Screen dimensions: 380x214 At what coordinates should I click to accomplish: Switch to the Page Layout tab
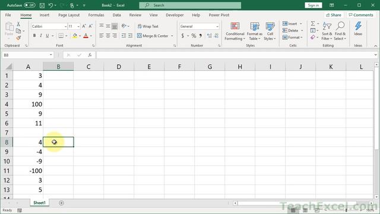[x=69, y=15]
